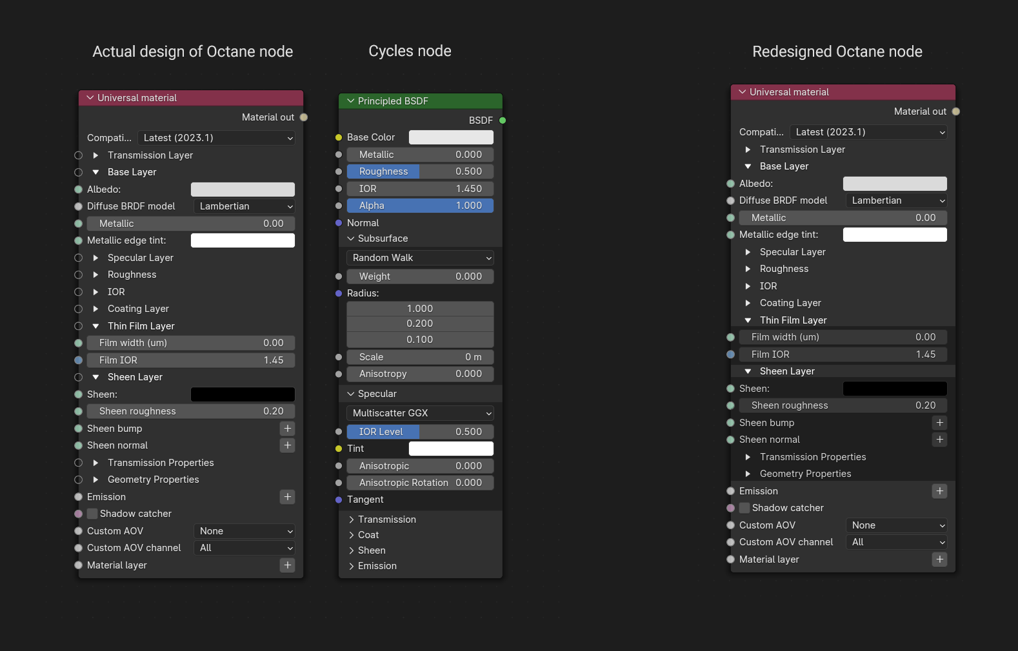Click the plus beside Sheen bump, redesigned node
Image resolution: width=1018 pixels, height=651 pixels.
click(x=940, y=423)
